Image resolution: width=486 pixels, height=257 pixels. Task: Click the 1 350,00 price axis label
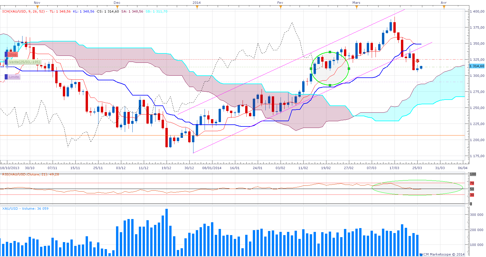[477, 44]
